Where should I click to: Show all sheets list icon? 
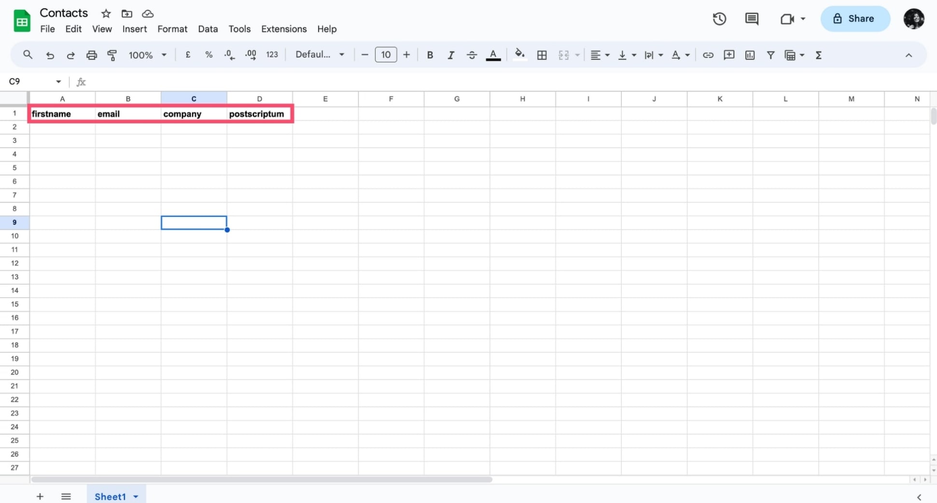pos(66,496)
